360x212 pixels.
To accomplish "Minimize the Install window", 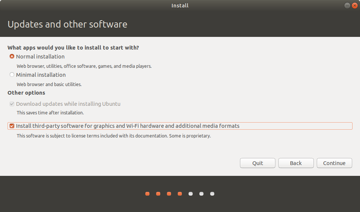I will coord(347,6).
